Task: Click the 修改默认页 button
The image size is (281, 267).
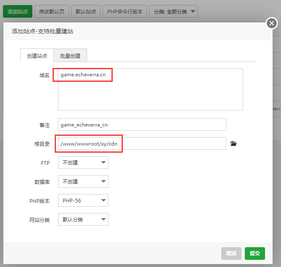Action: click(52, 11)
